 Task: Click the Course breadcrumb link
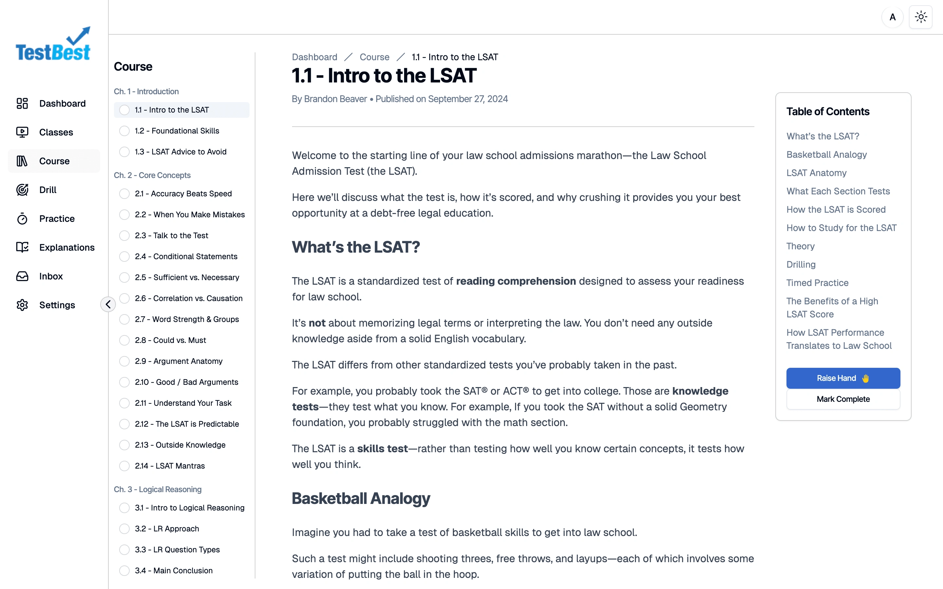374,57
